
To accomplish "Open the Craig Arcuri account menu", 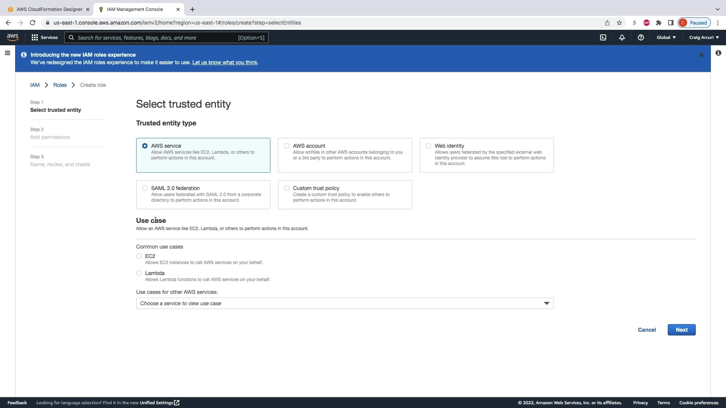I will tap(704, 37).
